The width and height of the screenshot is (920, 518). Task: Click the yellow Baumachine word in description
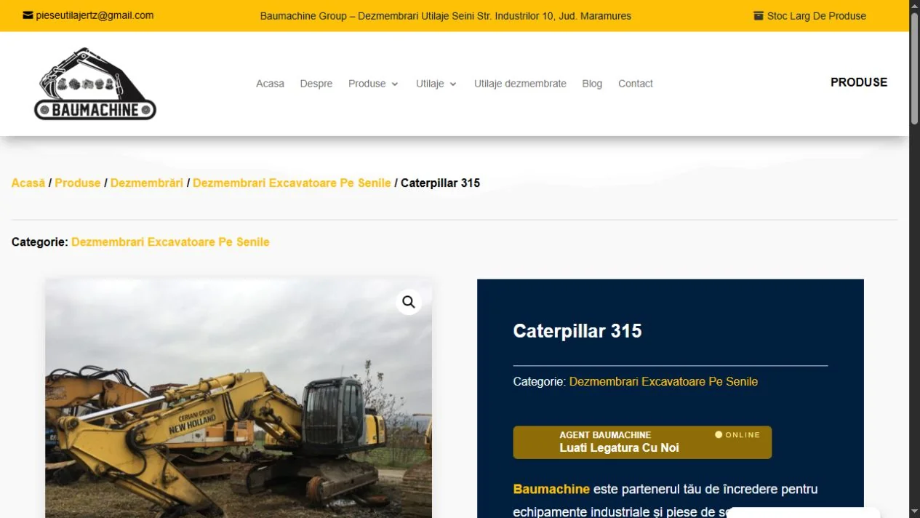pyautogui.click(x=551, y=489)
